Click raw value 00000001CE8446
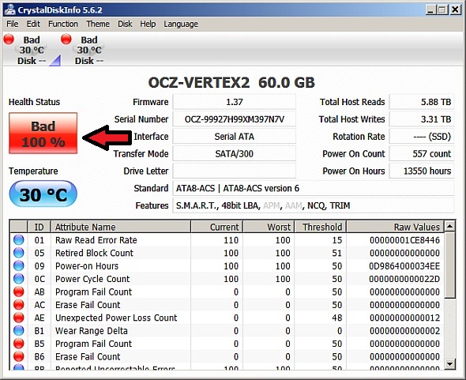466x380 pixels. click(x=404, y=240)
